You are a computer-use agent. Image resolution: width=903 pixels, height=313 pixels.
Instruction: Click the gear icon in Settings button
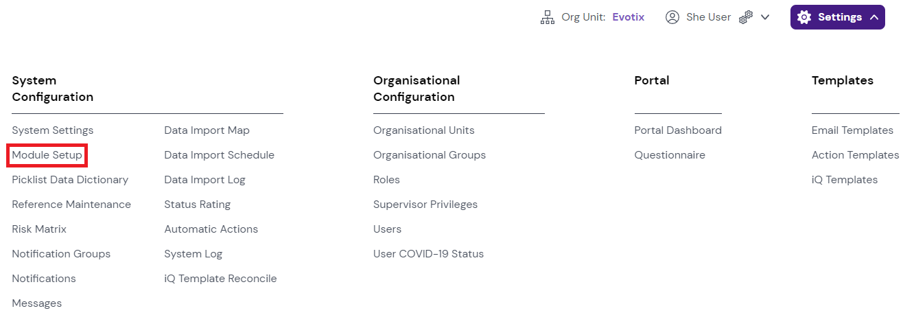pos(804,17)
